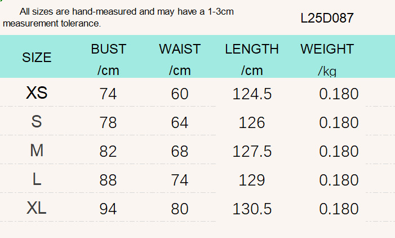The height and width of the screenshot is (238, 395).
Task: Select the XL size row label
Action: [x=37, y=208]
